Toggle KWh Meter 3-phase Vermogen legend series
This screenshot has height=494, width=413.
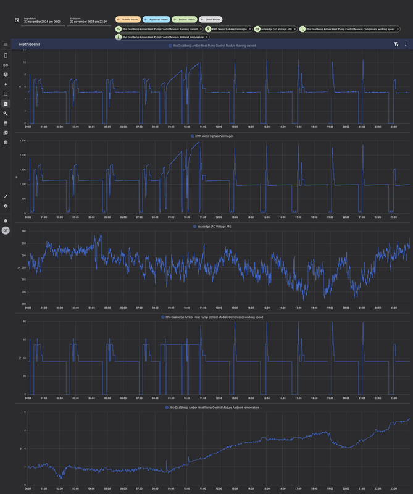point(212,136)
